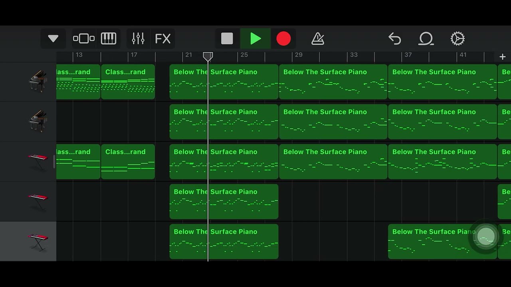This screenshot has width=511, height=287.
Task: Select track four Below The Surface Piano region
Action: pyautogui.click(x=224, y=201)
